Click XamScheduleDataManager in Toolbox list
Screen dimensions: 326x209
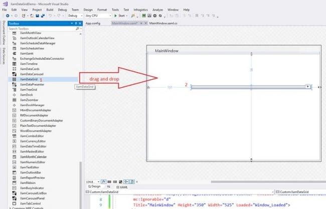pyautogui.click(x=38, y=43)
